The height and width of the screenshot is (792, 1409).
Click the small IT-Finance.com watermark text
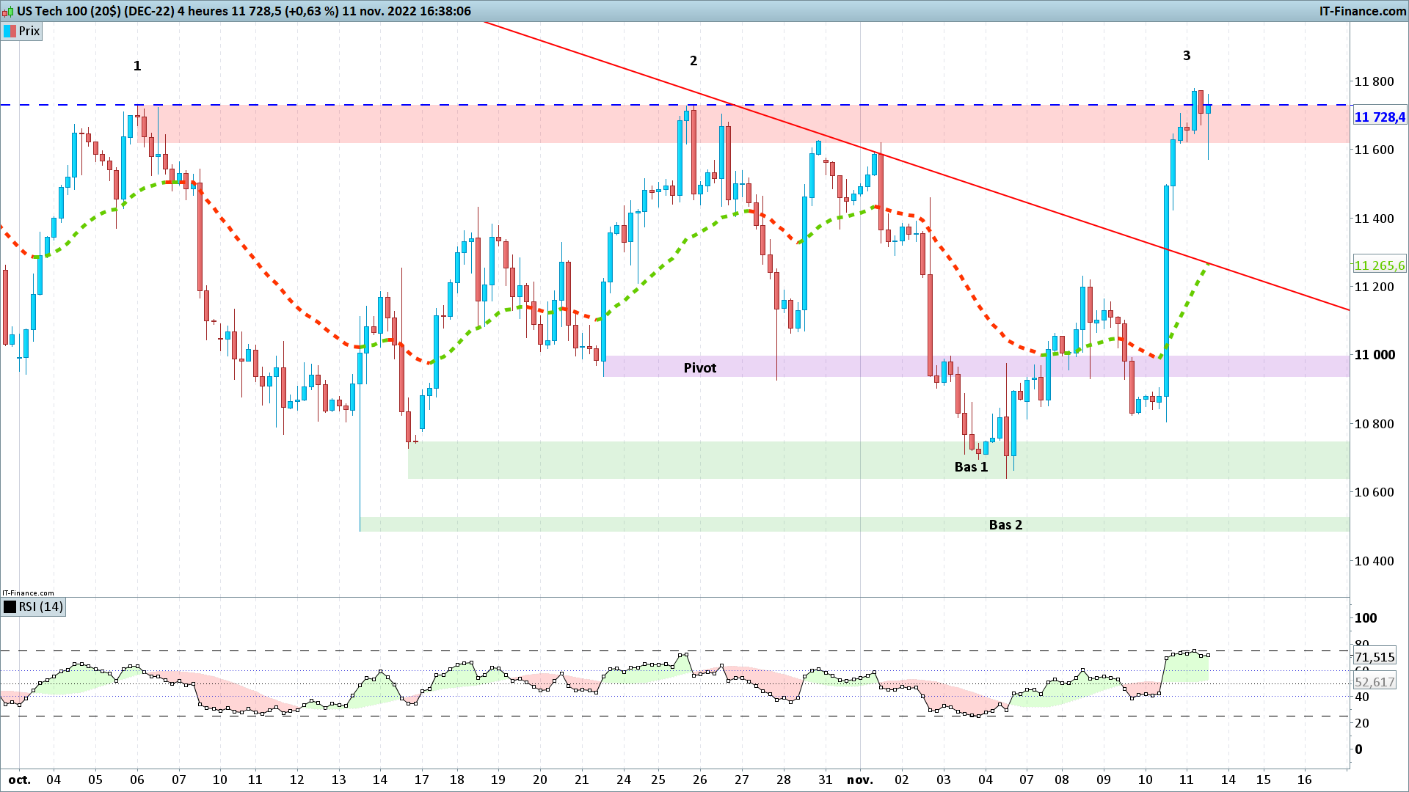click(28, 593)
